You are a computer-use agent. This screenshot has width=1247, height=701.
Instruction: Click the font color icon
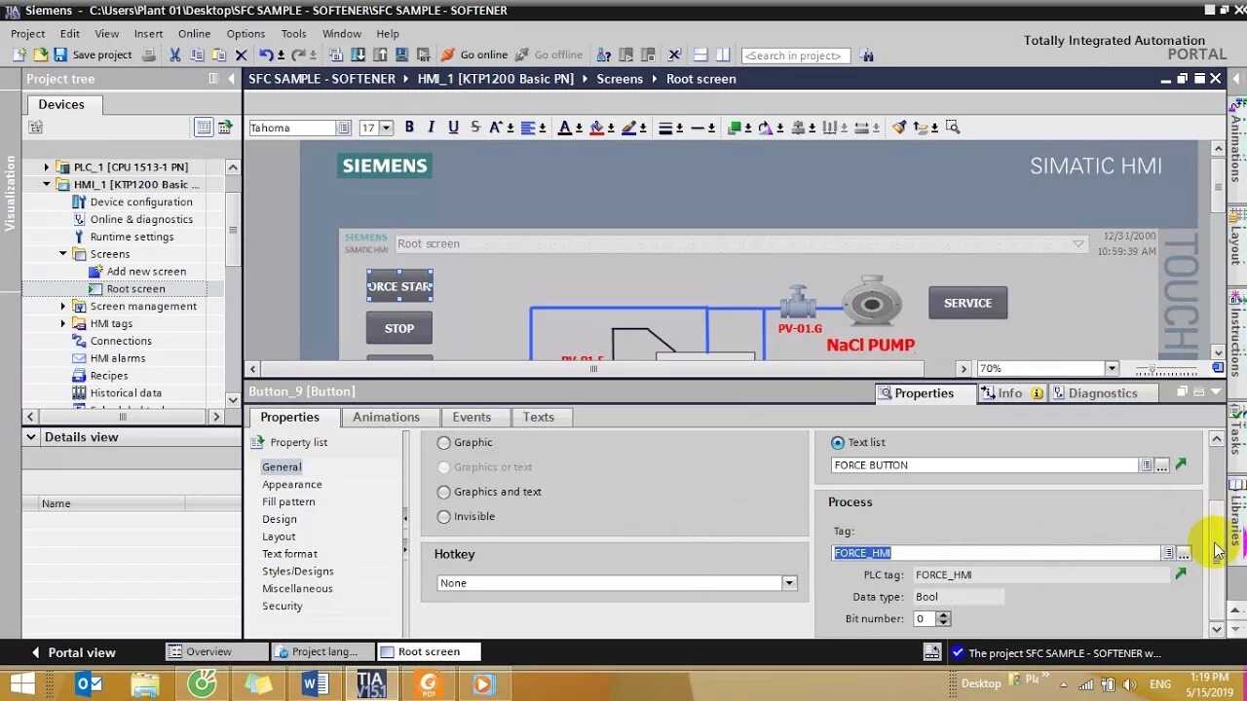pos(565,127)
